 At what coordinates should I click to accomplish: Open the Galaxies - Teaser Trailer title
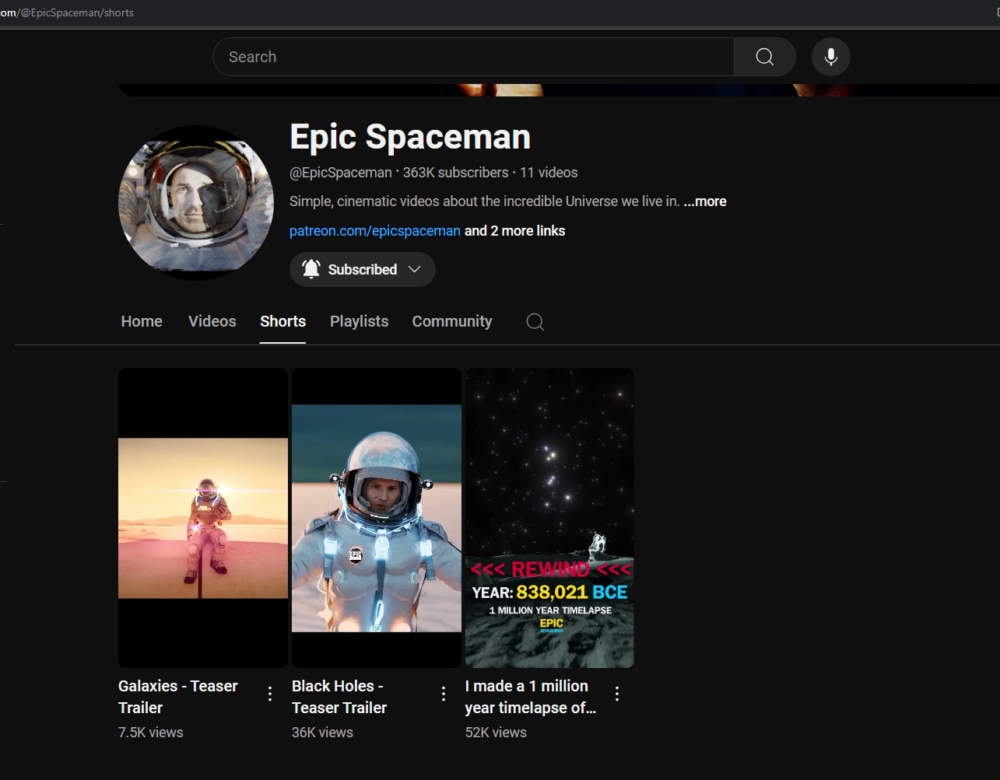coord(178,697)
